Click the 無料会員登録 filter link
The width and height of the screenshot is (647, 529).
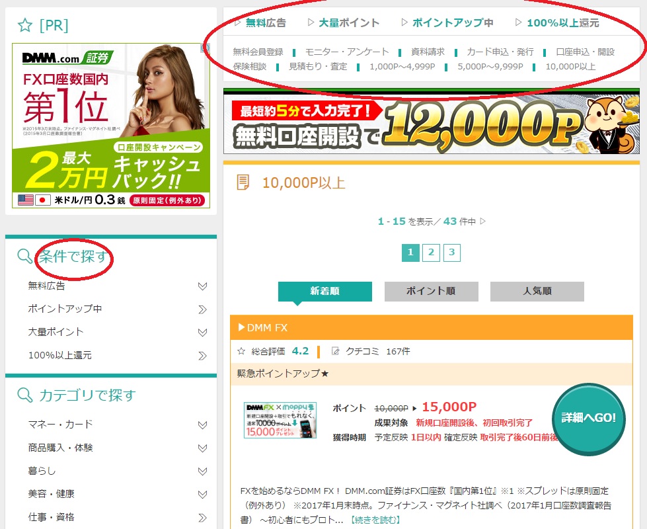[258, 52]
